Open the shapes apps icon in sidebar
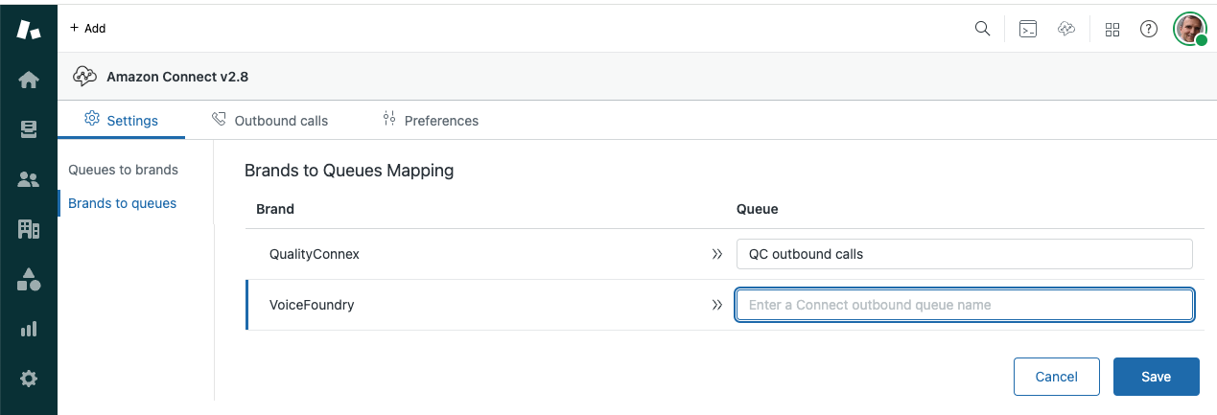 tap(29, 279)
